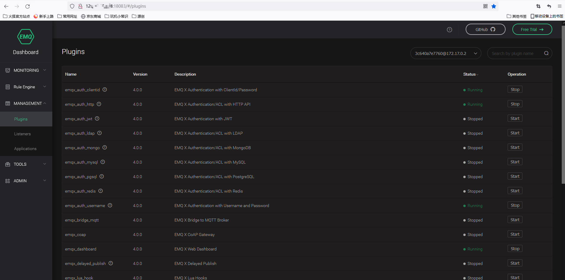
Task: Click the Running status of emqx_auth_username
Action: point(473,206)
